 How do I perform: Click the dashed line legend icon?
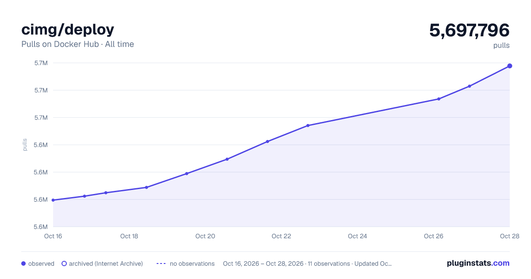161,263
